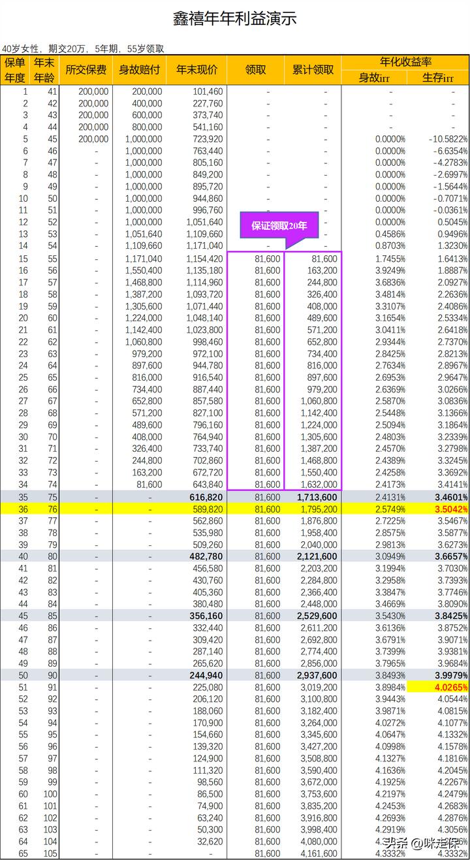Select the IRR cell showing 0.5045%
Image resolution: width=470 pixels, height=860 pixels.
point(452,222)
